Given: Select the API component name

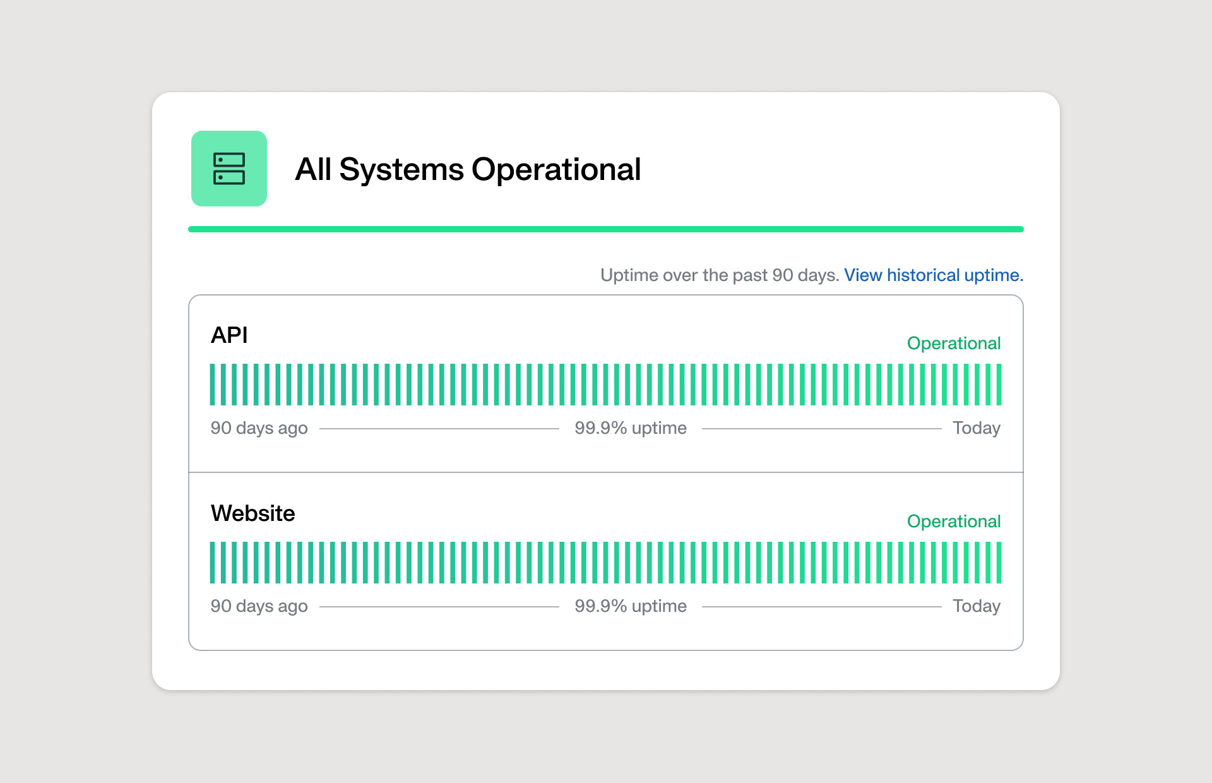Looking at the screenshot, I should coord(229,335).
